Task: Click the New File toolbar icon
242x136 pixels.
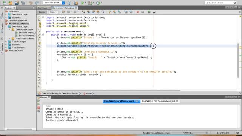Action: (x=4, y=3)
